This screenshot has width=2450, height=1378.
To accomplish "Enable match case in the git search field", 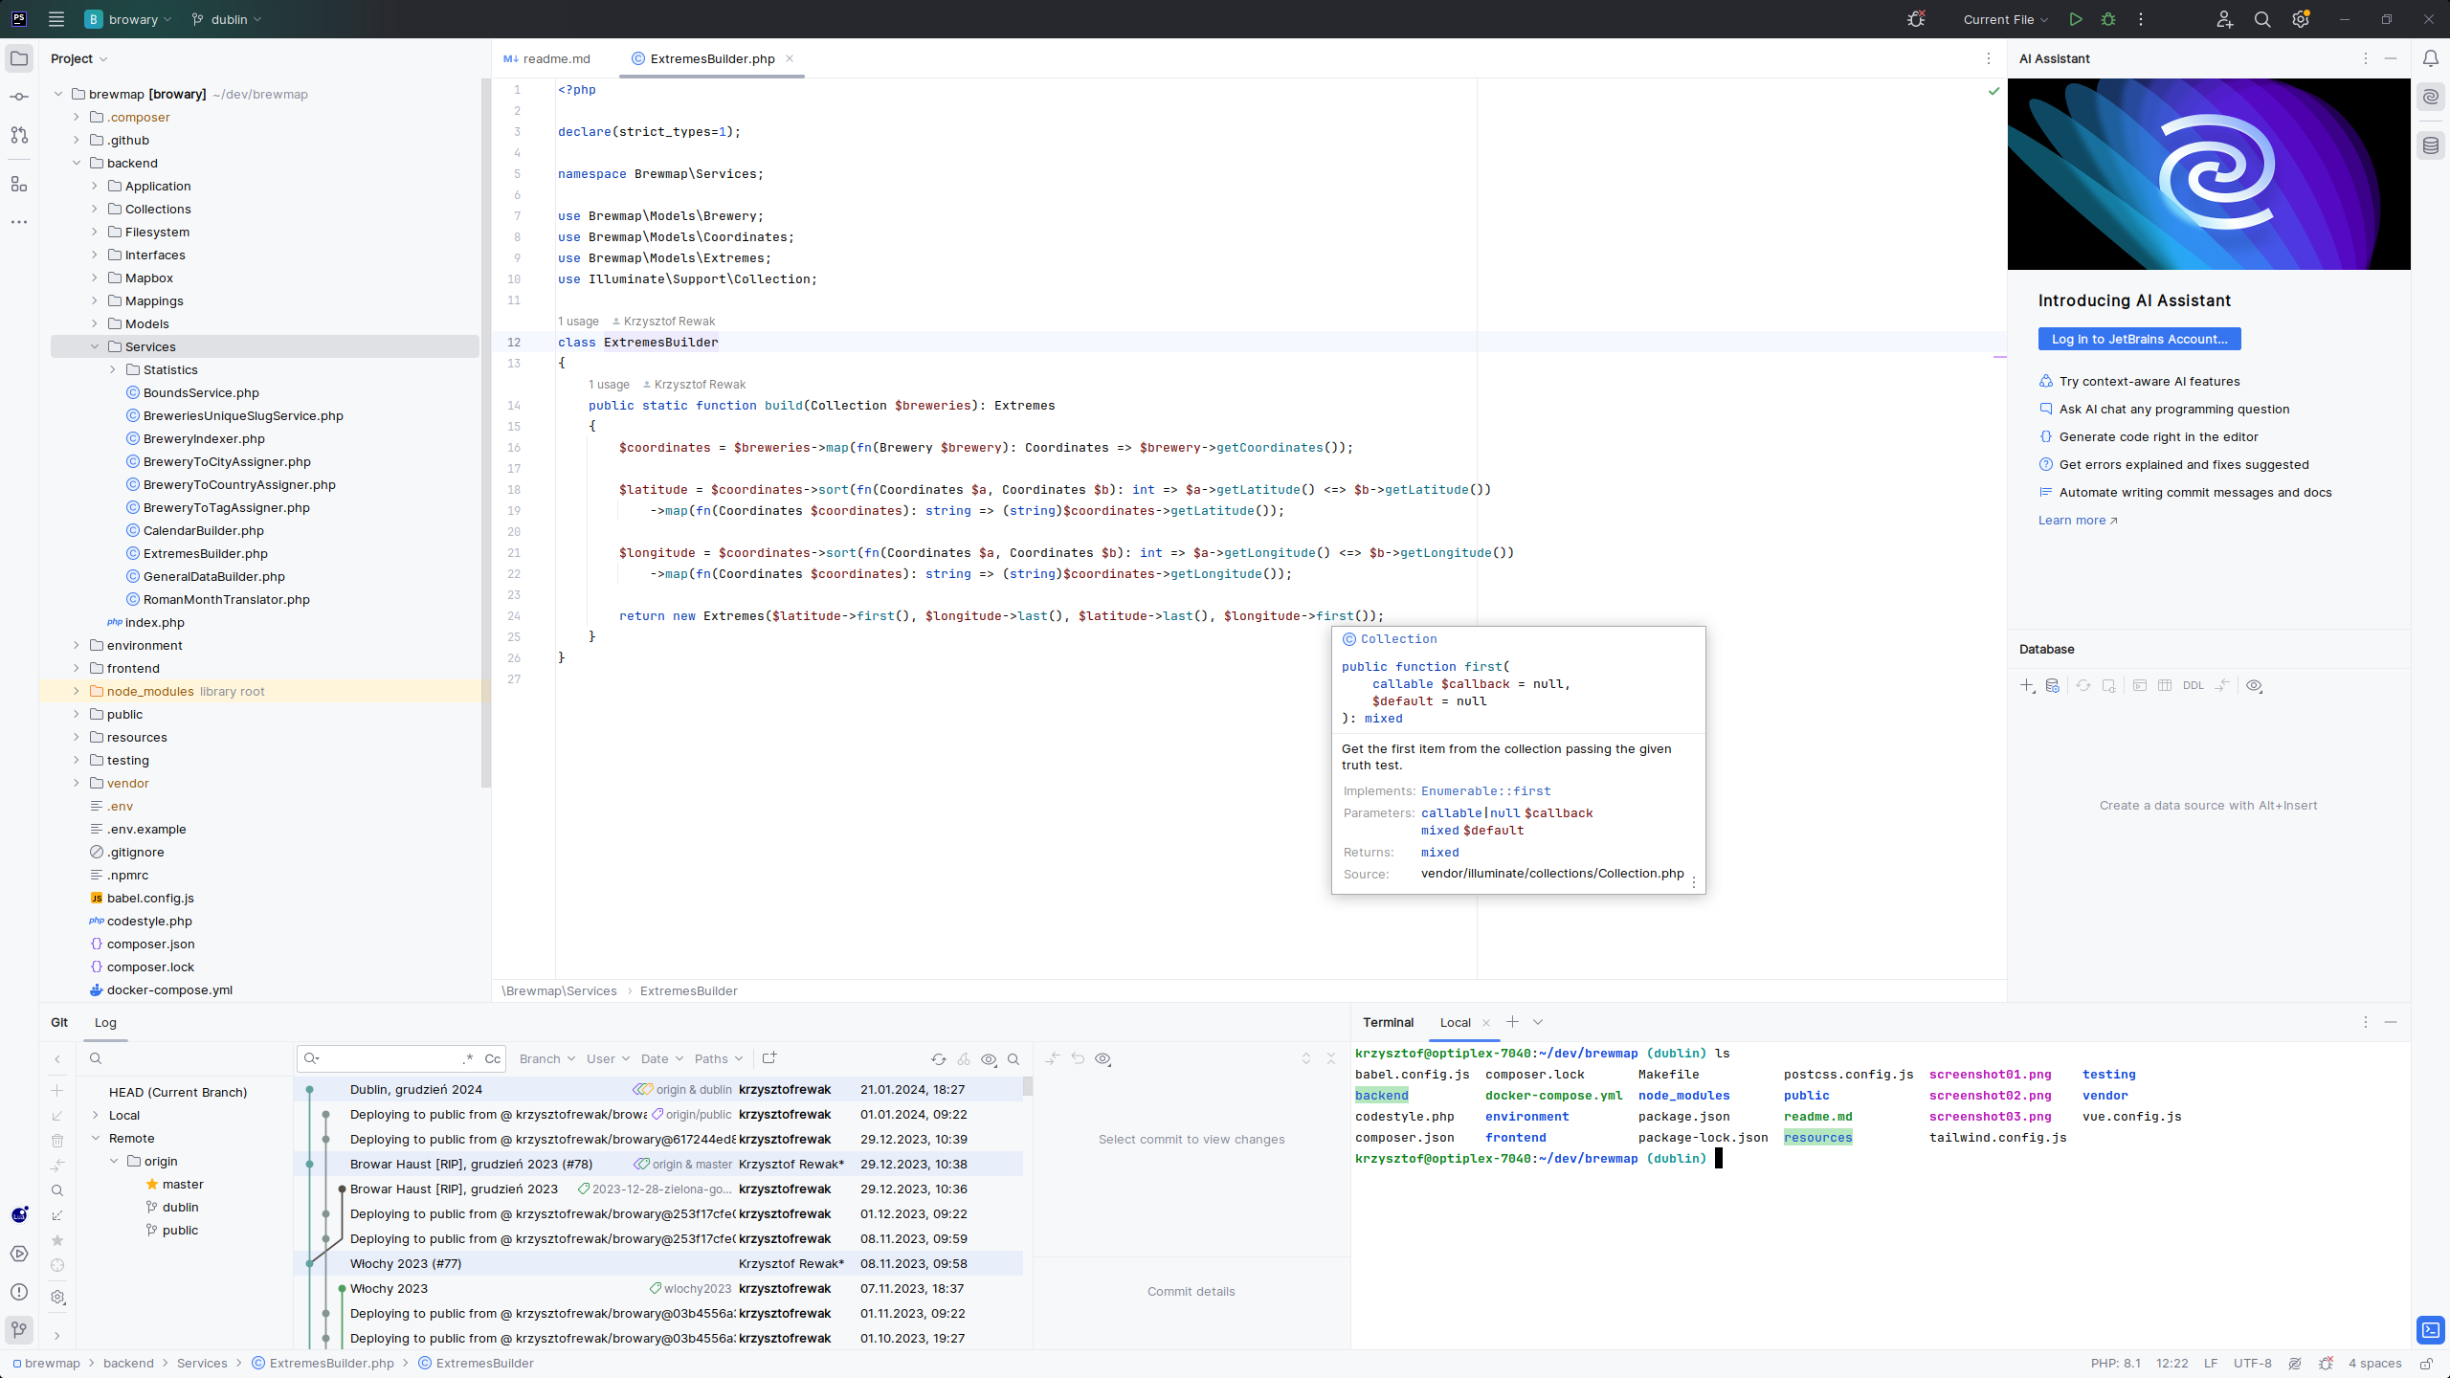I will (x=492, y=1058).
